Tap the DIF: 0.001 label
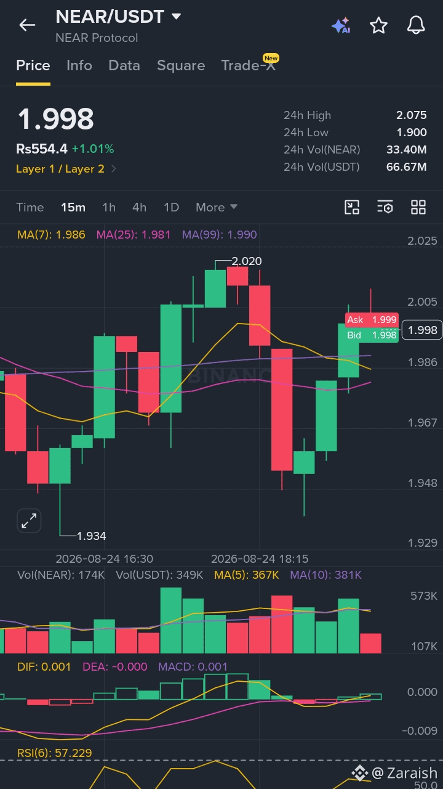Viewport: 443px width, 789px height. point(44,667)
